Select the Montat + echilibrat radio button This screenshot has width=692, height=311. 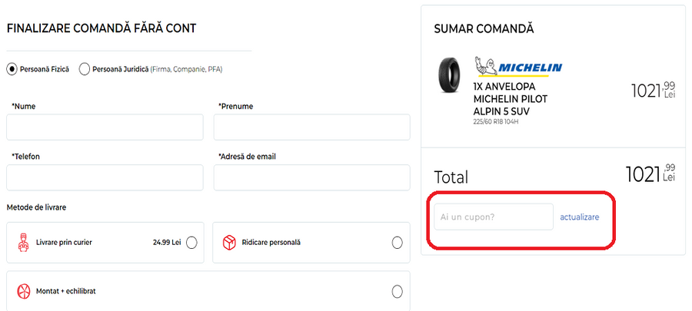click(397, 292)
